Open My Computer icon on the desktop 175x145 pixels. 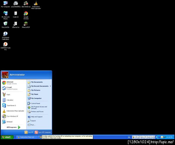click(5, 4)
